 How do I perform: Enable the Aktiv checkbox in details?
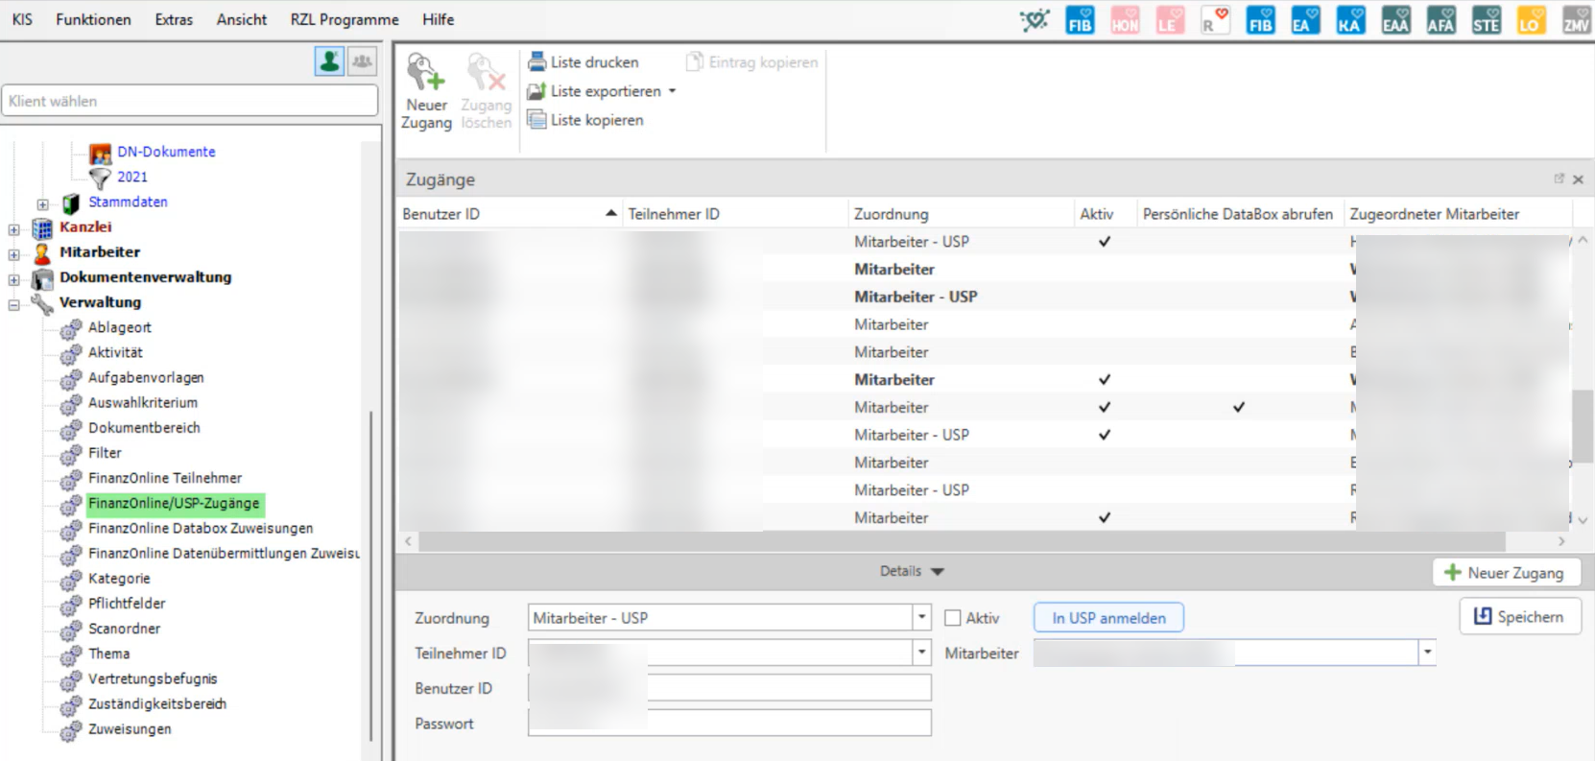point(953,618)
